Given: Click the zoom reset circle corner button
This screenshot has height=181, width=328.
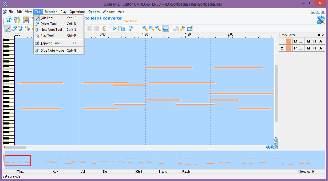Looking at the screenshot, I should (x=276, y=147).
